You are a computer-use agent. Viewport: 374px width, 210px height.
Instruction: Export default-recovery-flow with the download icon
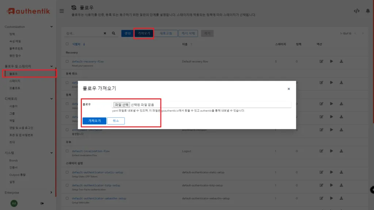(x=341, y=61)
